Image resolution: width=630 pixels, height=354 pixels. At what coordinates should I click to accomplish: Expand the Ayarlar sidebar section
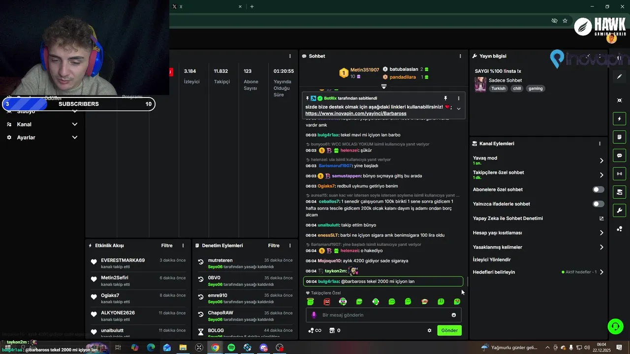(75, 138)
